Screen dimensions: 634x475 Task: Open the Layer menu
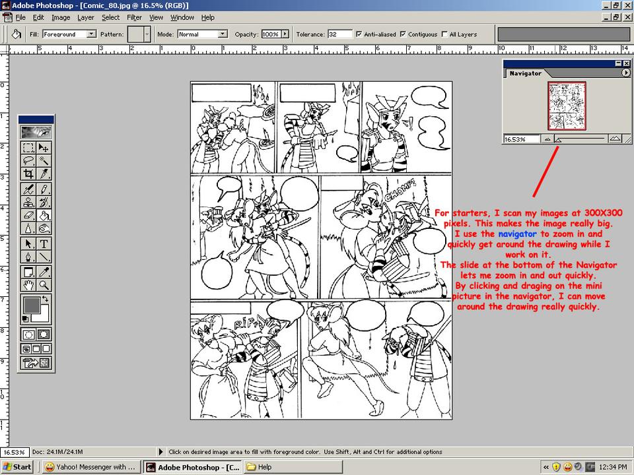86,17
